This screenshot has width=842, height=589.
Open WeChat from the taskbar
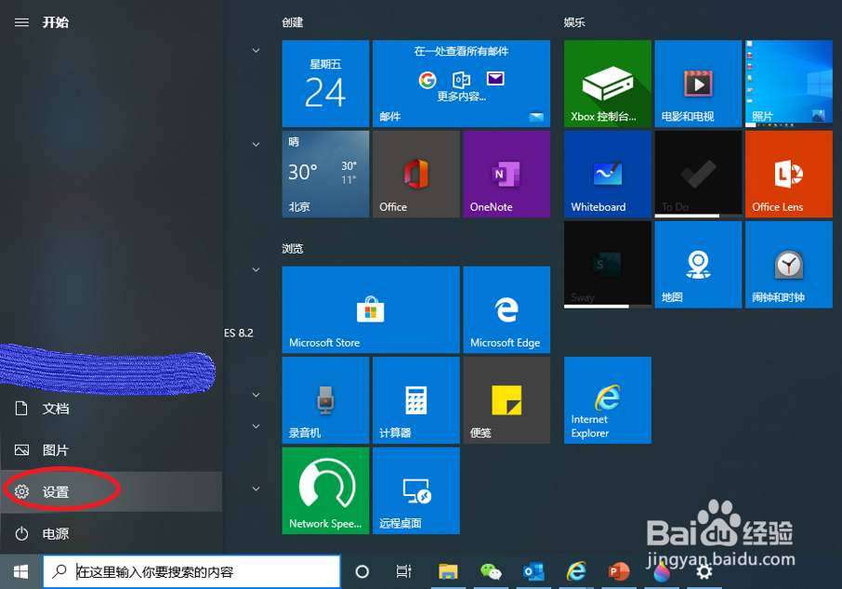click(491, 572)
